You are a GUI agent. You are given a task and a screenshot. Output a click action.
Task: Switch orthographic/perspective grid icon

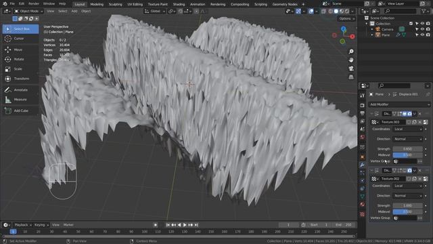[351, 77]
